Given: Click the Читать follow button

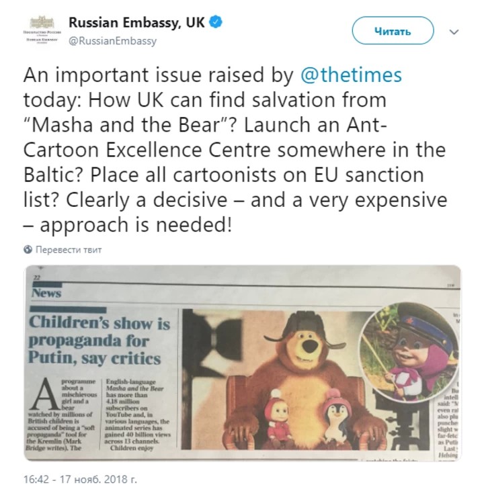Looking at the screenshot, I should 393,31.
